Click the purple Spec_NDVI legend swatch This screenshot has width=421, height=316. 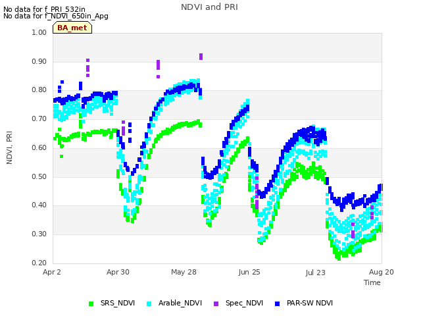[216, 303]
